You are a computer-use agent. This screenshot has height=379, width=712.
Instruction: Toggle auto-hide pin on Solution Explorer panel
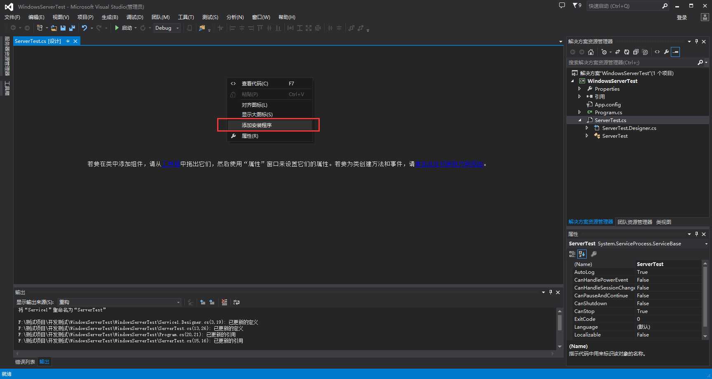pyautogui.click(x=697, y=41)
